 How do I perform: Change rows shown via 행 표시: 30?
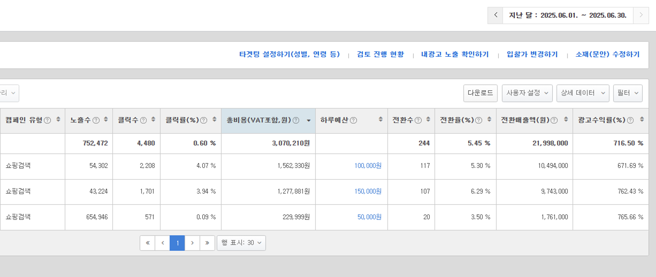[241, 243]
